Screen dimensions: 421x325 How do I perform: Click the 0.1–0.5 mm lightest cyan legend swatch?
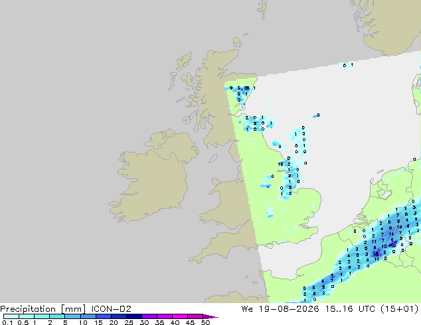11,316
